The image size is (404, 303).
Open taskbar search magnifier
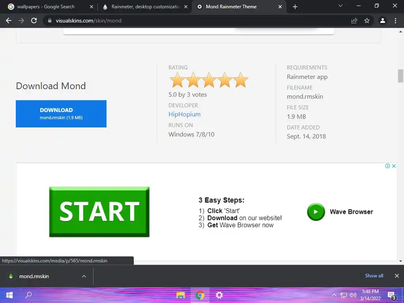point(28,295)
